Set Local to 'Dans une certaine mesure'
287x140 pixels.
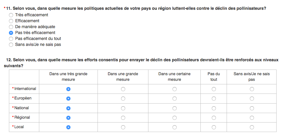(175, 127)
